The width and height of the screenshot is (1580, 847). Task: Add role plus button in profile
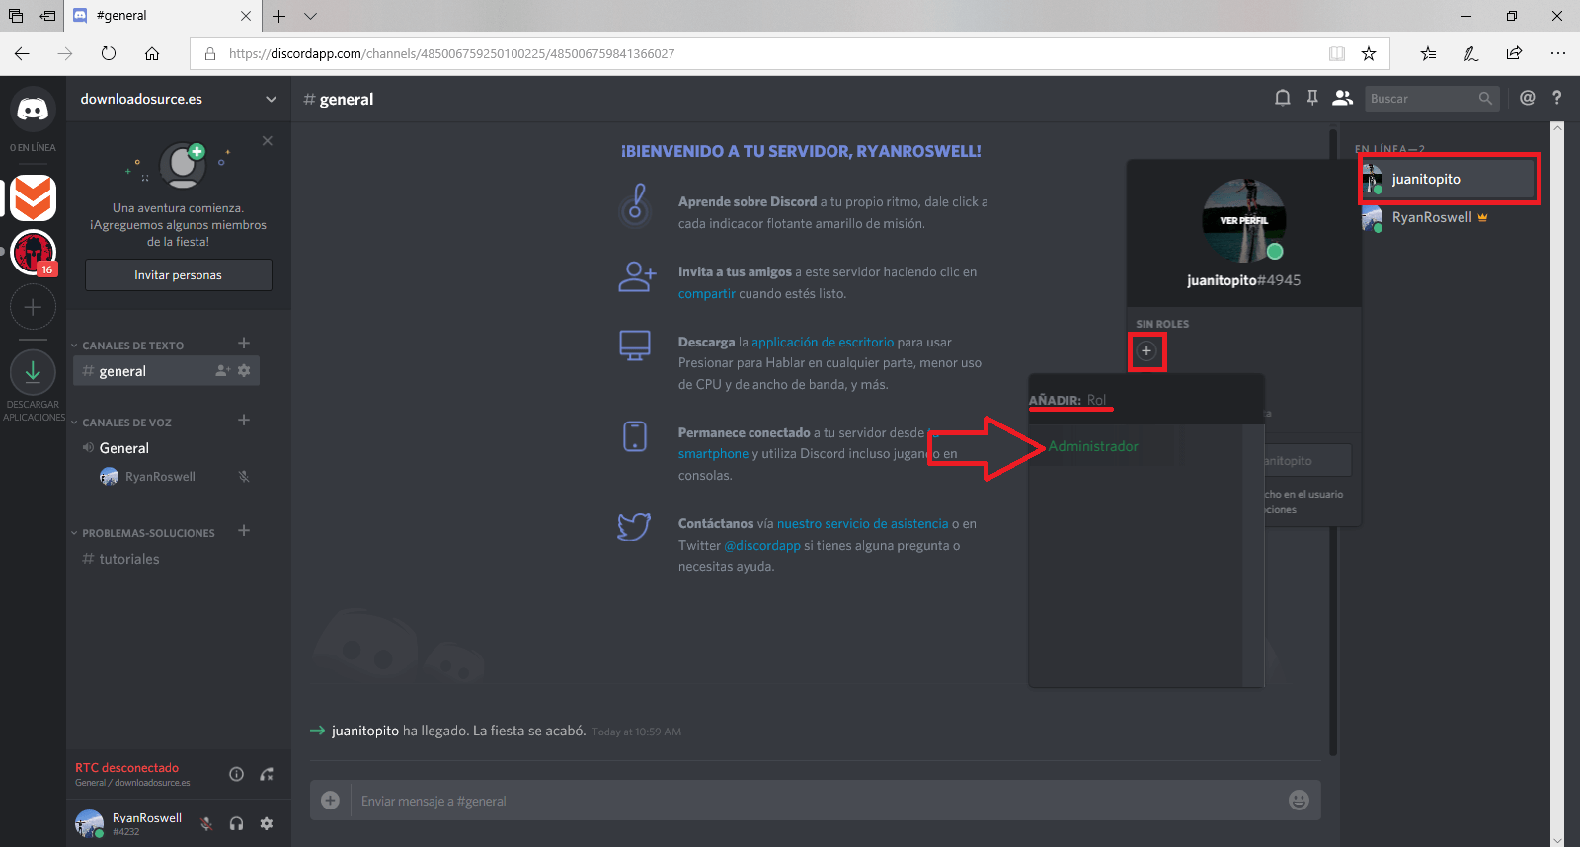[1146, 351]
